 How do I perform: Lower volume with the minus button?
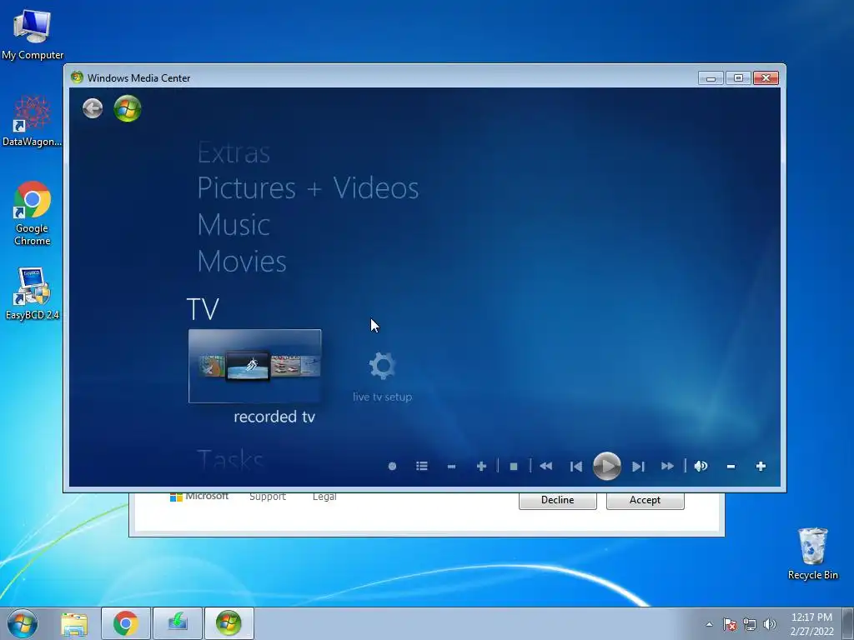tap(731, 467)
